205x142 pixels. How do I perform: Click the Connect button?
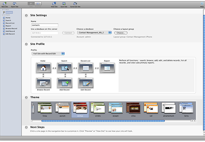click(x=68, y=33)
